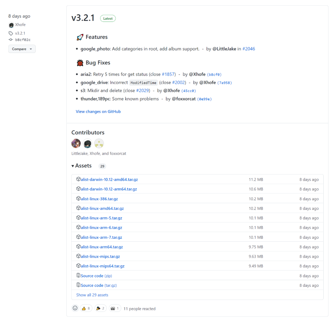
Task: Click the Latest release badge
Action: click(108, 18)
